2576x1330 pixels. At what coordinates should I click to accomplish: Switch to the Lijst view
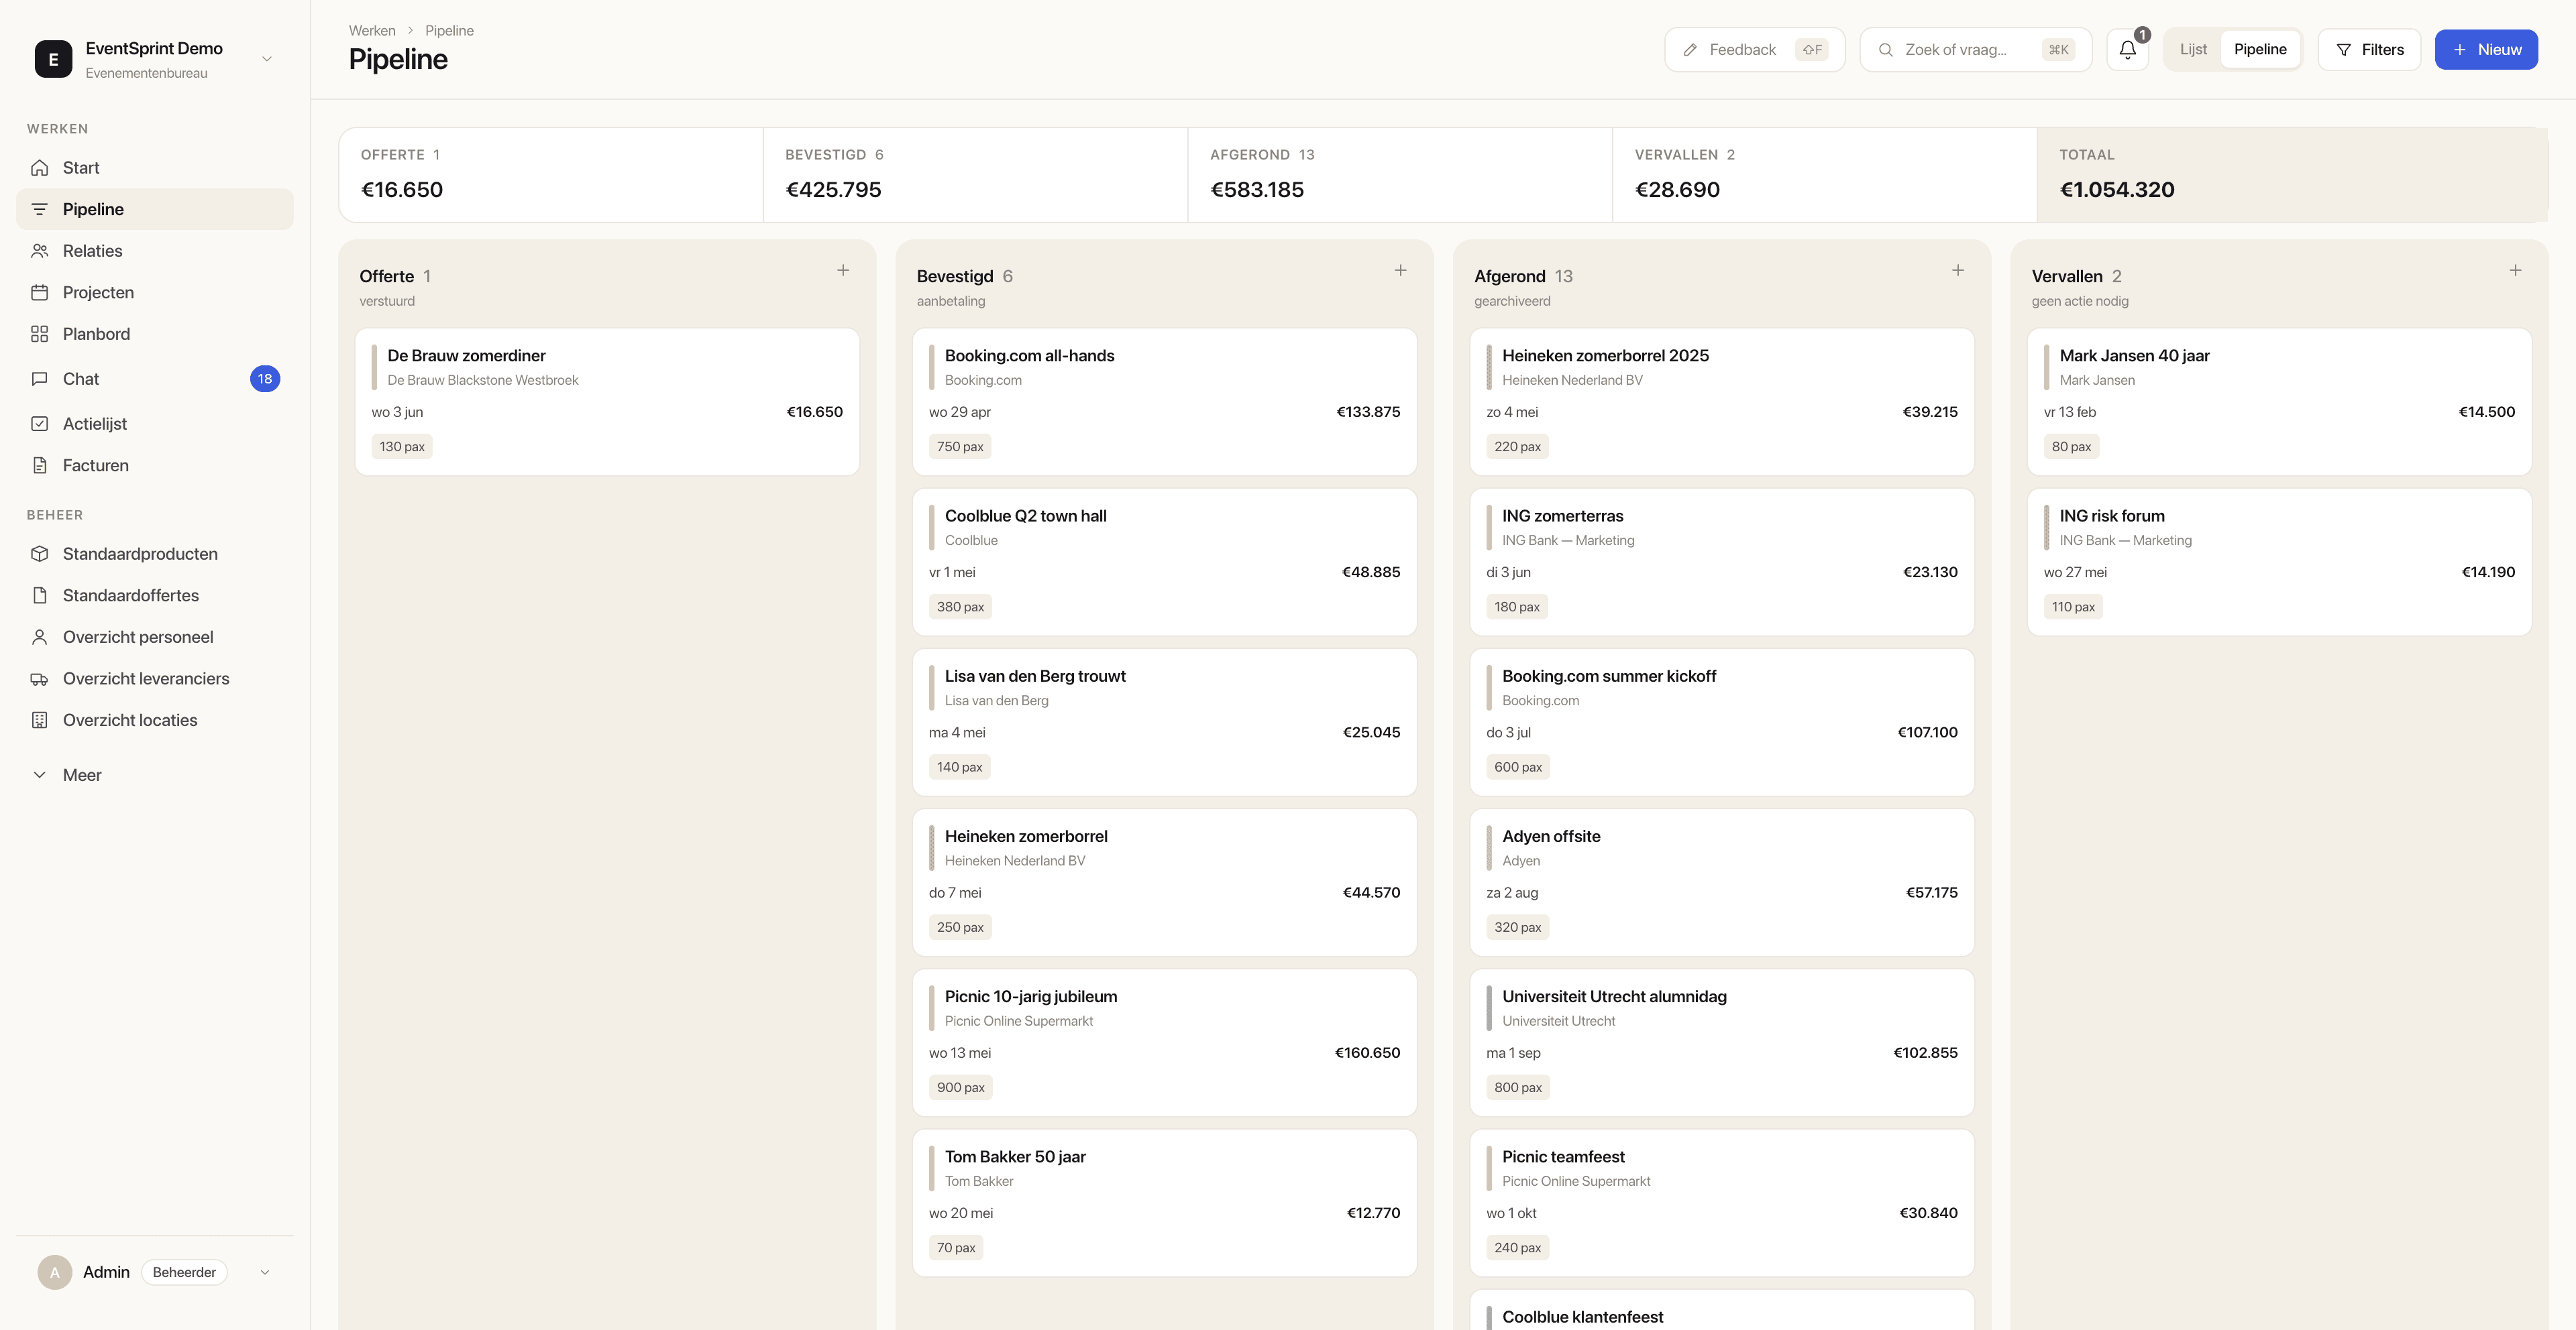tap(2193, 49)
